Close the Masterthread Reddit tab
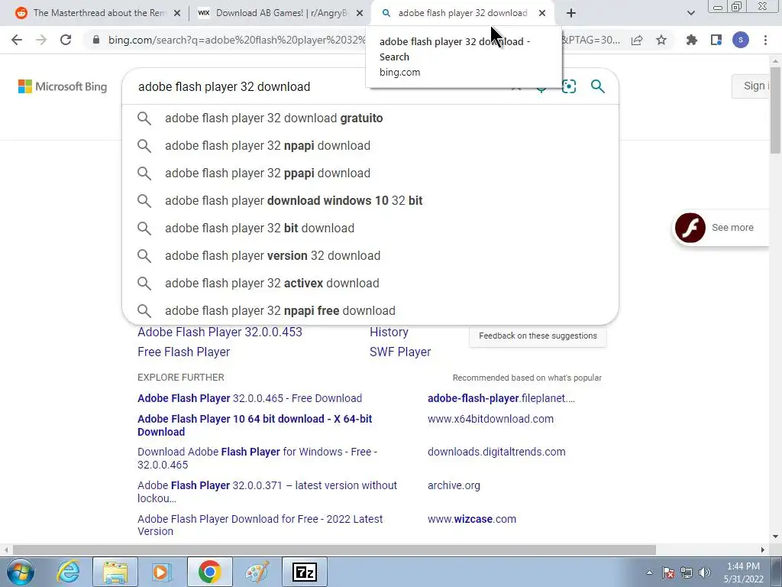The image size is (782, 587). [x=177, y=13]
